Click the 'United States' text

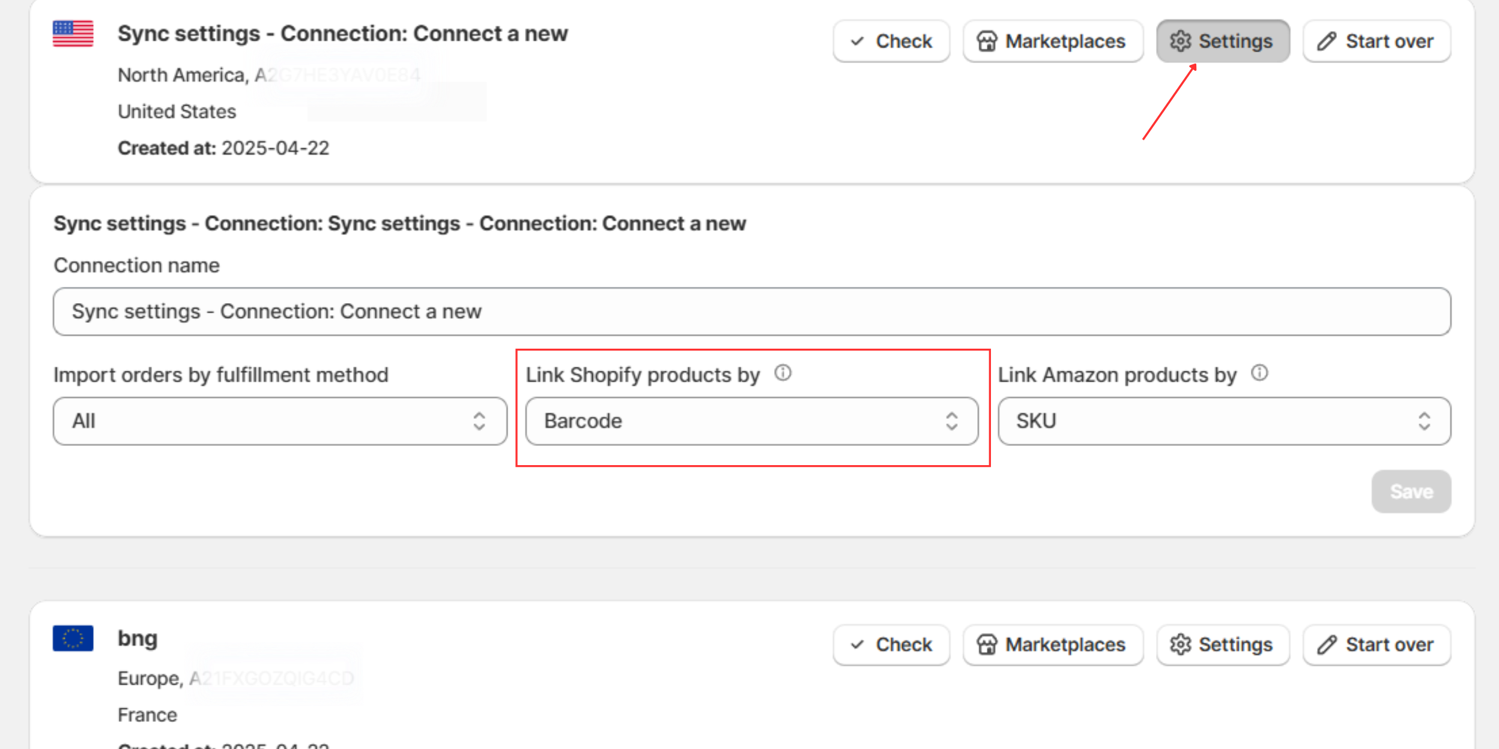pos(177,112)
